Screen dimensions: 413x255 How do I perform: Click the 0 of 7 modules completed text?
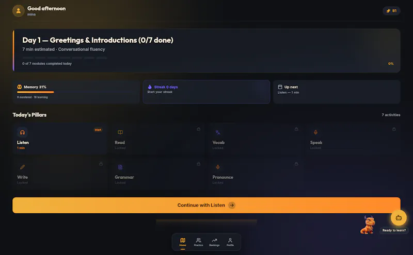pos(47,63)
